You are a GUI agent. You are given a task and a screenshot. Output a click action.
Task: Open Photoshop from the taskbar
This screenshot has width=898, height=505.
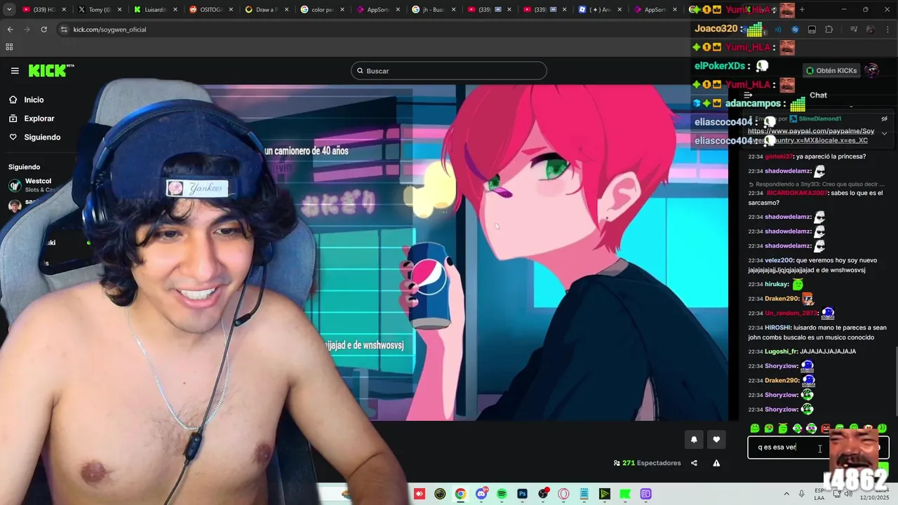pyautogui.click(x=523, y=494)
